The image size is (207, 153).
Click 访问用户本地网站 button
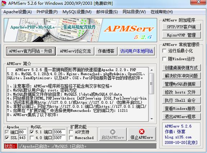pyautogui.click(x=136, y=51)
